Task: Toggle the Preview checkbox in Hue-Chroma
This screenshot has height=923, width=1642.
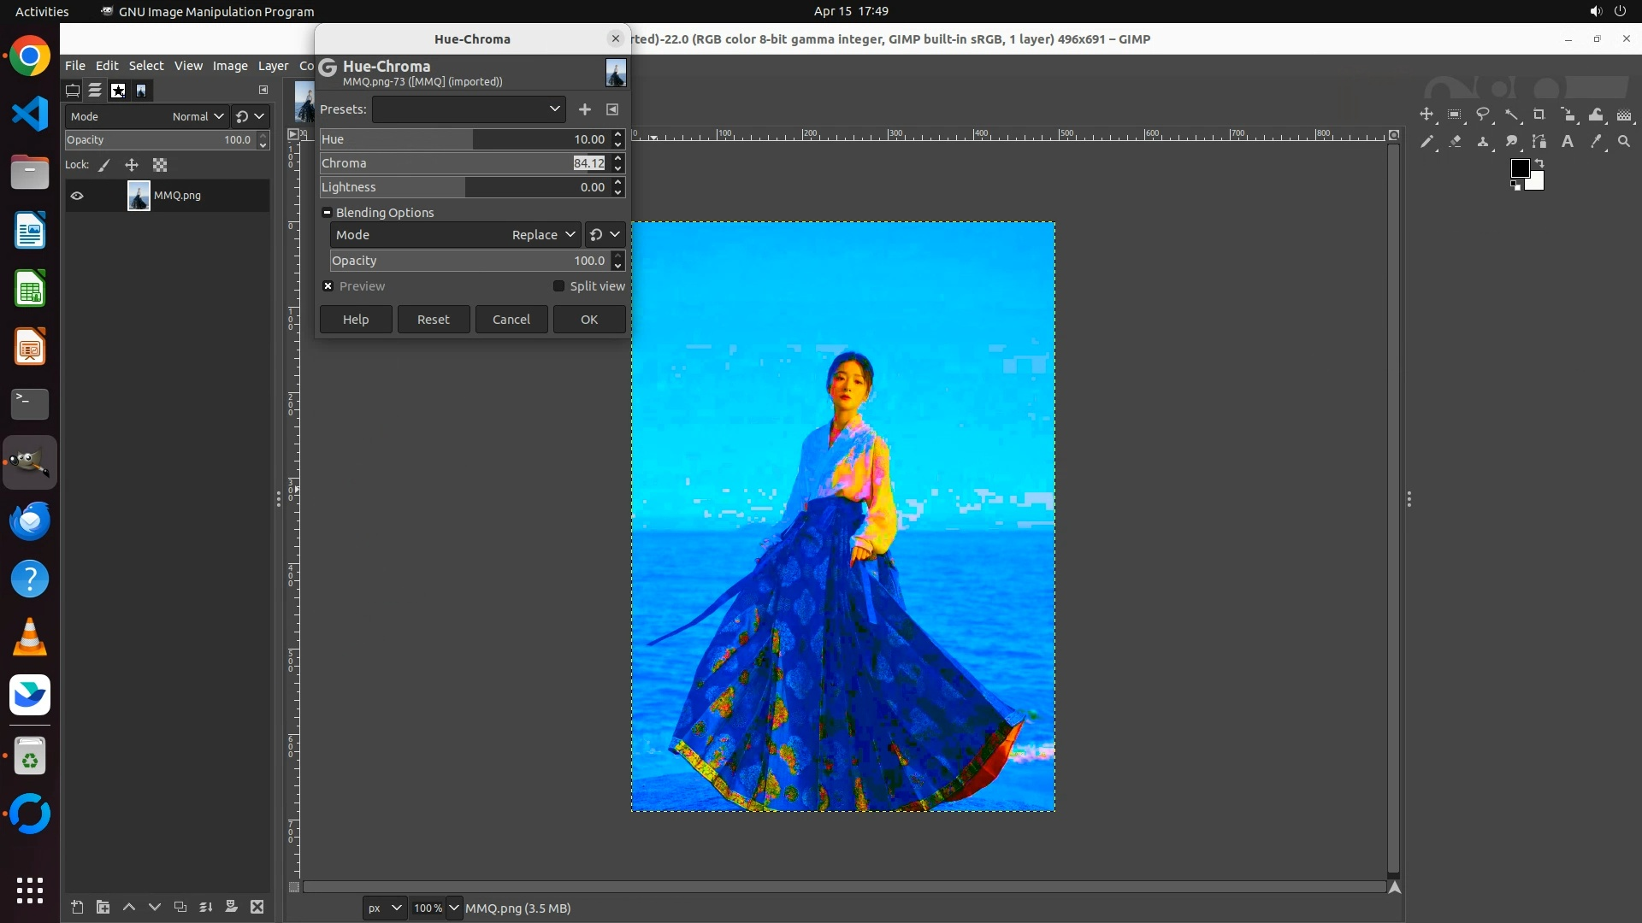Action: point(328,286)
